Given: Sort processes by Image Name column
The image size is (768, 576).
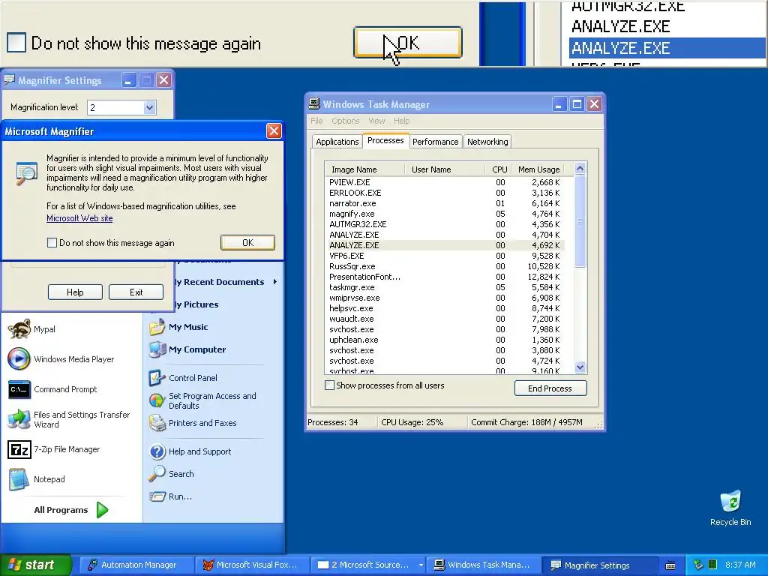Looking at the screenshot, I should (x=364, y=169).
